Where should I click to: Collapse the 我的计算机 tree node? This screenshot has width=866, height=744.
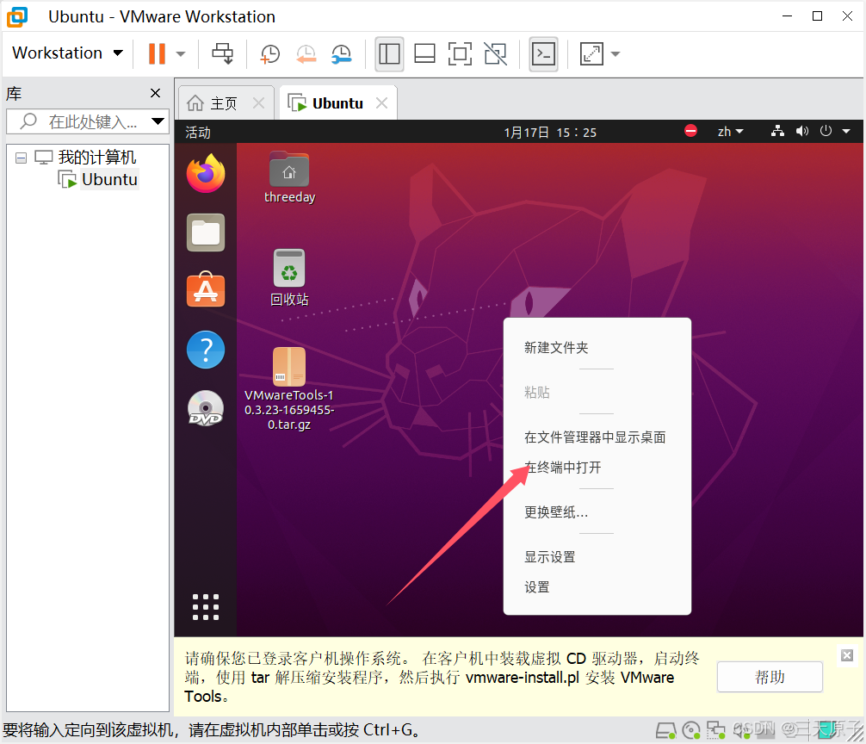pyautogui.click(x=20, y=157)
